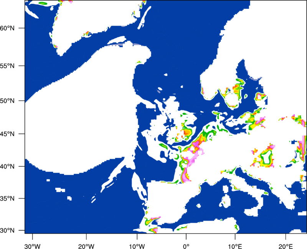Click the 10°W longitude label

[137, 246]
